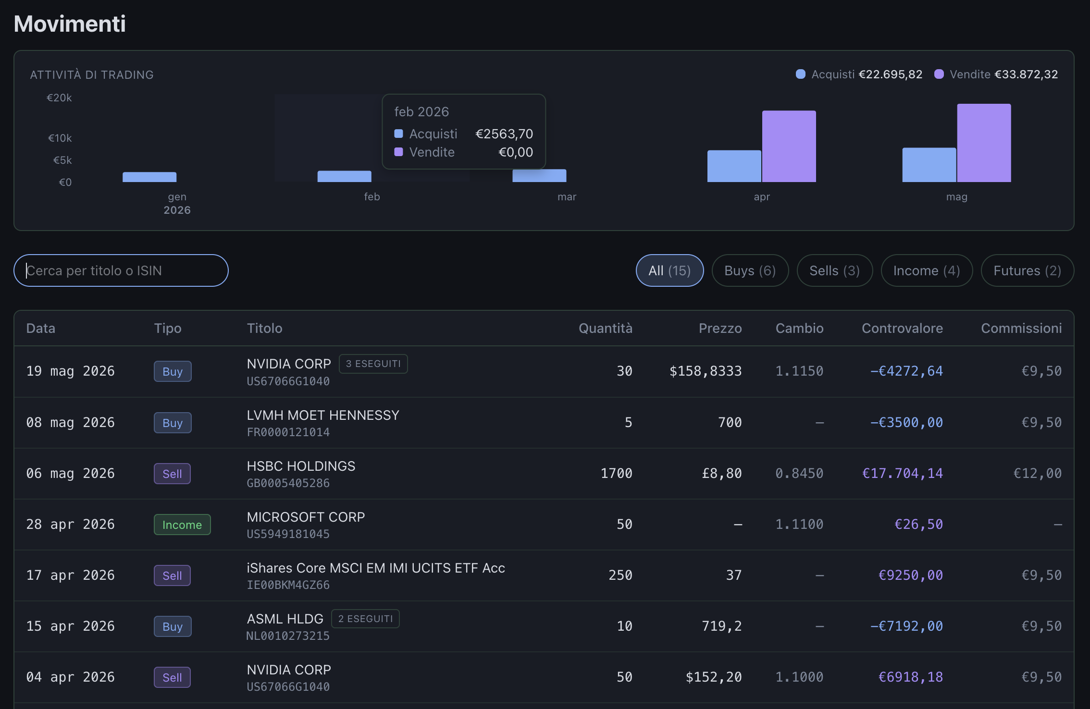Open the LVMH MOET HENNESSY row
The width and height of the screenshot is (1090, 709).
[x=544, y=423]
